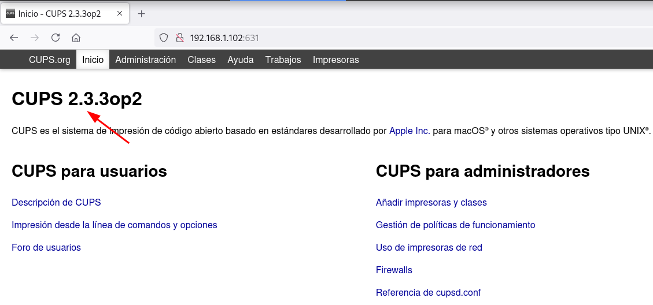Select the Inicio - CUPS 2.3.3op2 browser tab
This screenshot has width=653, height=305.
pos(60,13)
